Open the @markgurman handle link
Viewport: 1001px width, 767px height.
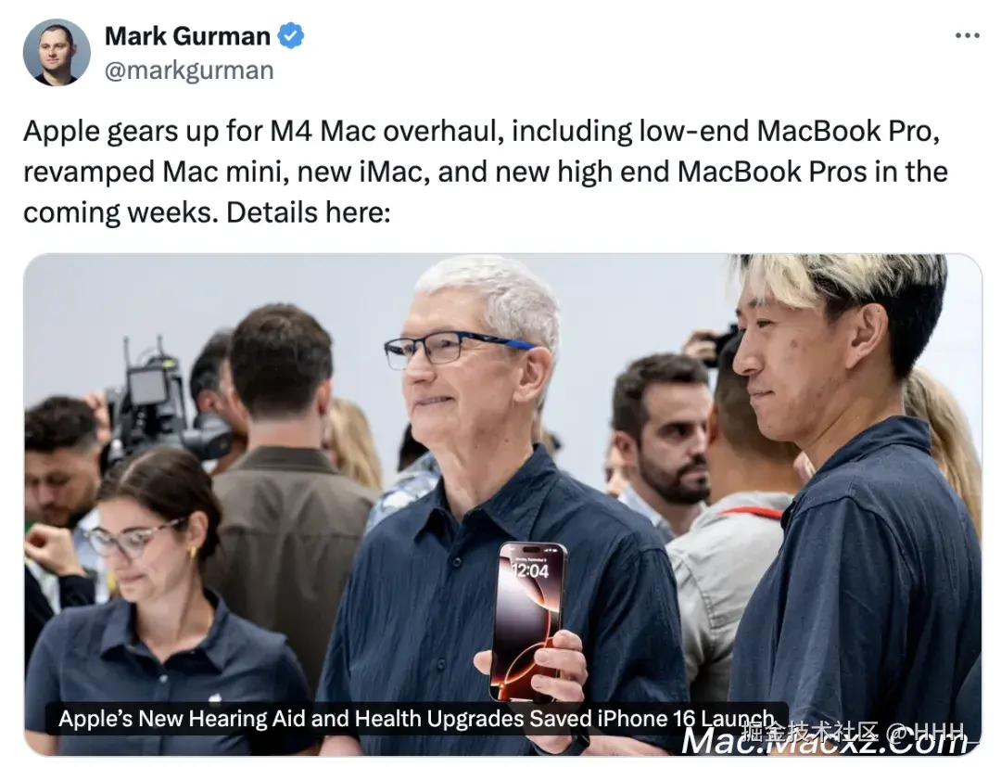[189, 70]
